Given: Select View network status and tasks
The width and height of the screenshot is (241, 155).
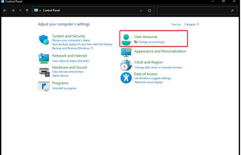Looking at the screenshot, I should (71, 61).
